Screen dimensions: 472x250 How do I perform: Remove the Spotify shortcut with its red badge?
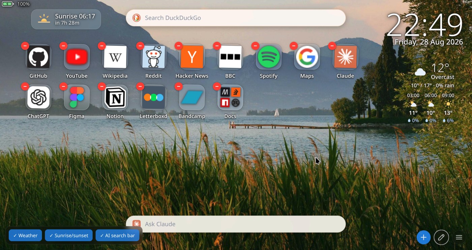pyautogui.click(x=255, y=46)
